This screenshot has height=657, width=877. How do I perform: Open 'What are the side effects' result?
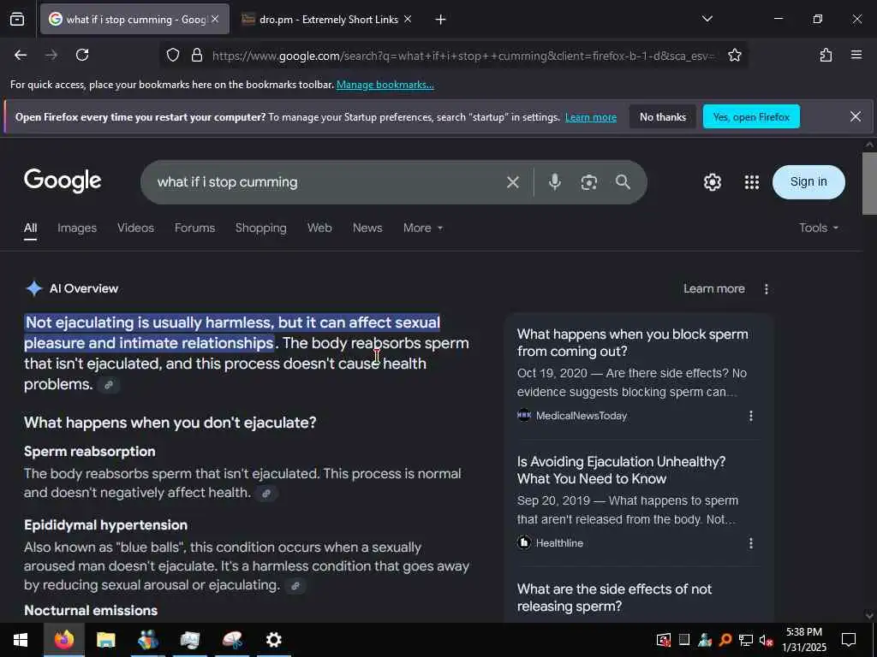(x=613, y=597)
